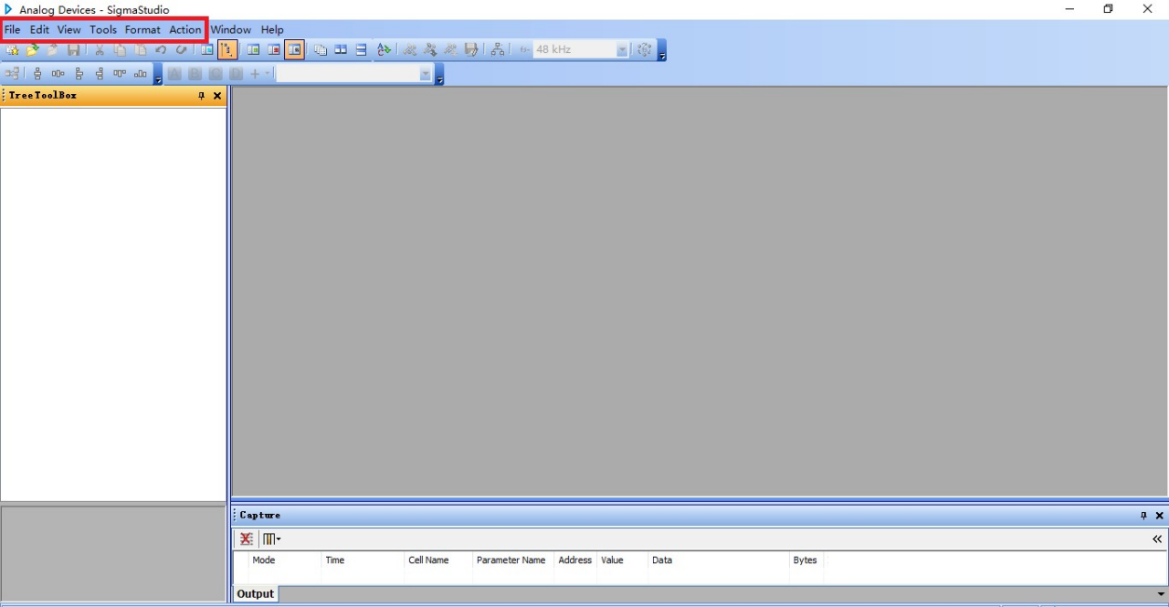Screen dimensions: 1169x607
Task: Click the Address column header
Action: [575, 560]
